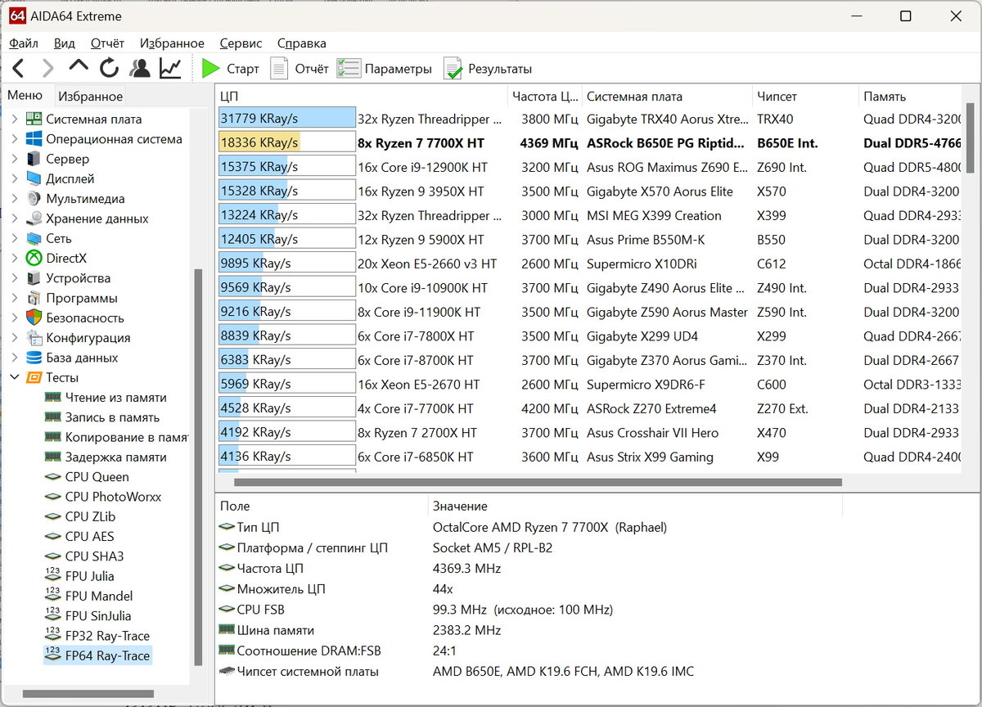982x707 pixels.
Task: Click the Сервер tree icon
Action: (34, 159)
